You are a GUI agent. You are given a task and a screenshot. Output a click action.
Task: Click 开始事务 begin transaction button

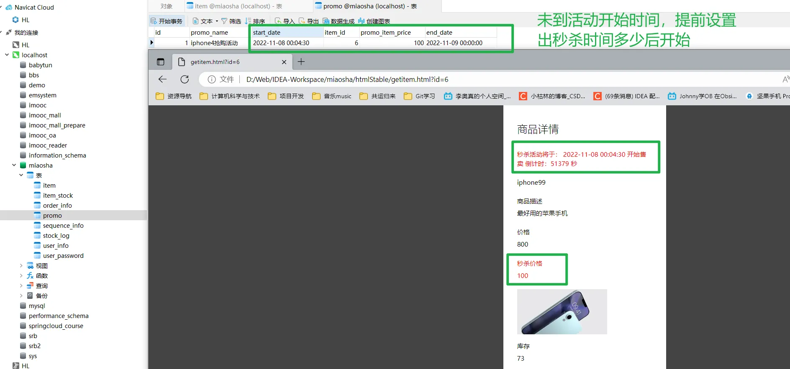[x=167, y=21]
